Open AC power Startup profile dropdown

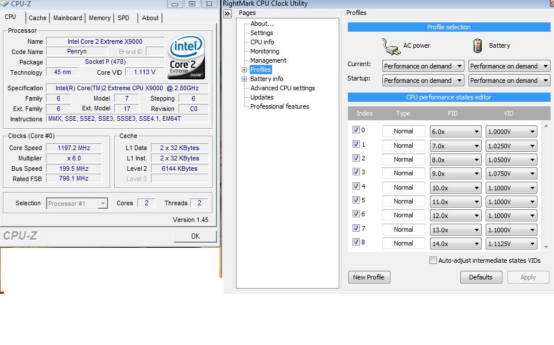pyautogui.click(x=423, y=80)
